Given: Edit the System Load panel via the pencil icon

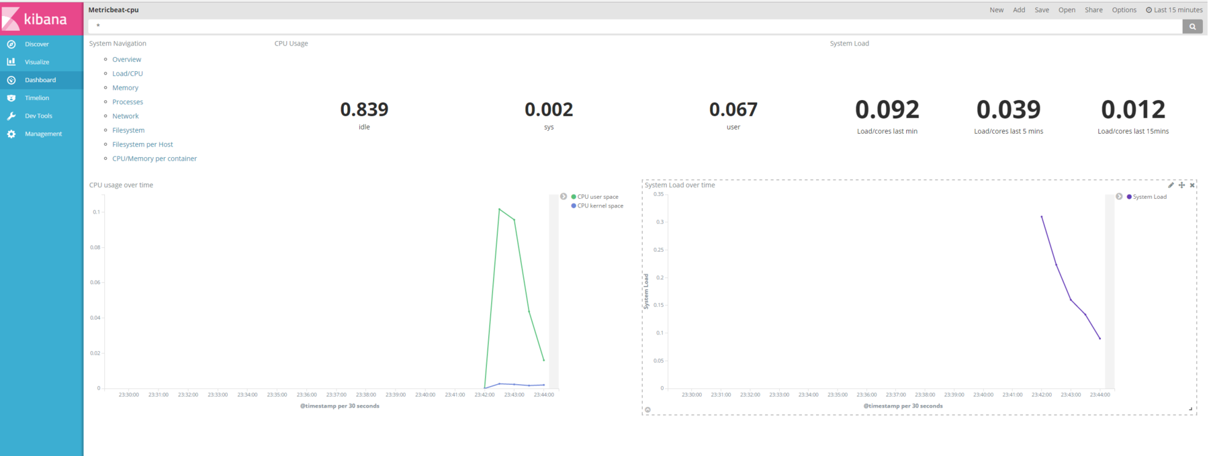Looking at the screenshot, I should click(x=1171, y=185).
